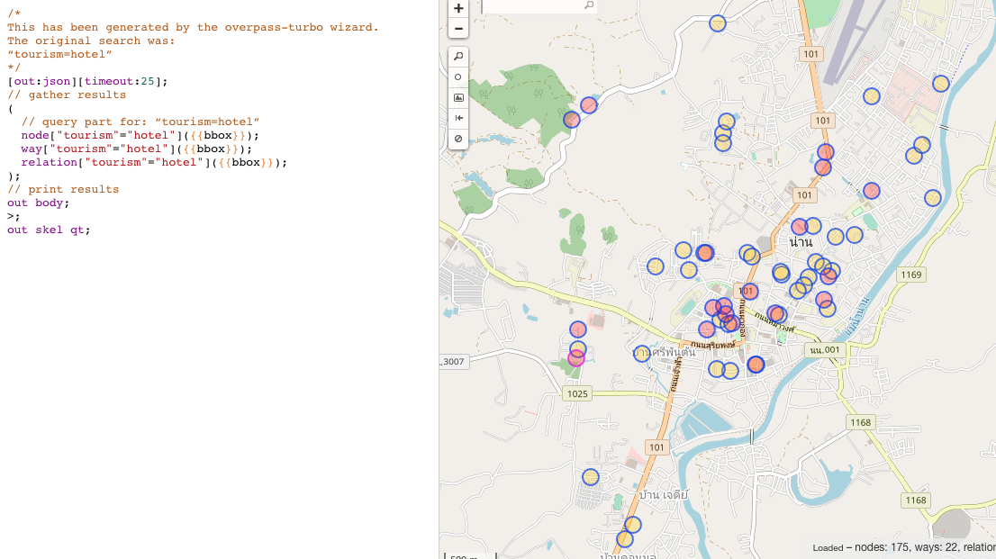
Task: Zoom in on the map
Action: (x=458, y=9)
